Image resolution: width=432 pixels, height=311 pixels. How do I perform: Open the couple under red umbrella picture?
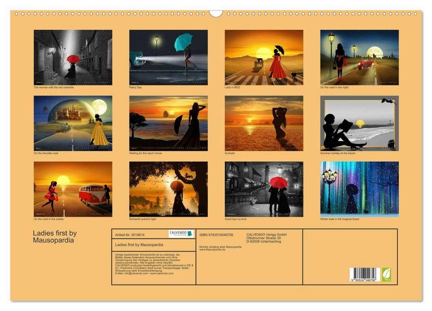[x=264, y=189]
